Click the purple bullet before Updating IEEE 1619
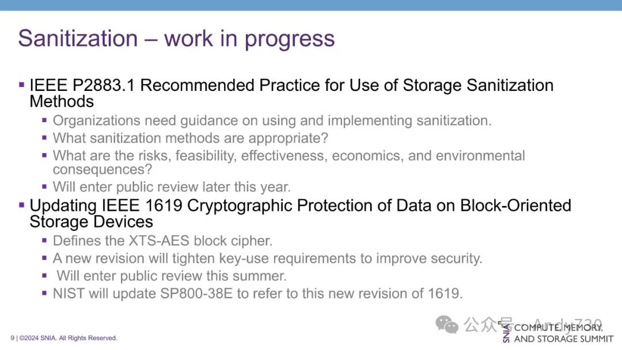The width and height of the screenshot is (622, 350). click(22, 205)
